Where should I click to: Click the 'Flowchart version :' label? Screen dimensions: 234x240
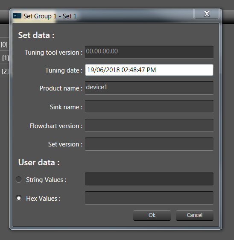[56, 126]
